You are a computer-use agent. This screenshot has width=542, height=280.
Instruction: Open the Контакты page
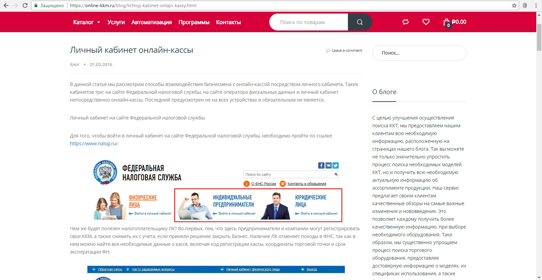pyautogui.click(x=228, y=22)
